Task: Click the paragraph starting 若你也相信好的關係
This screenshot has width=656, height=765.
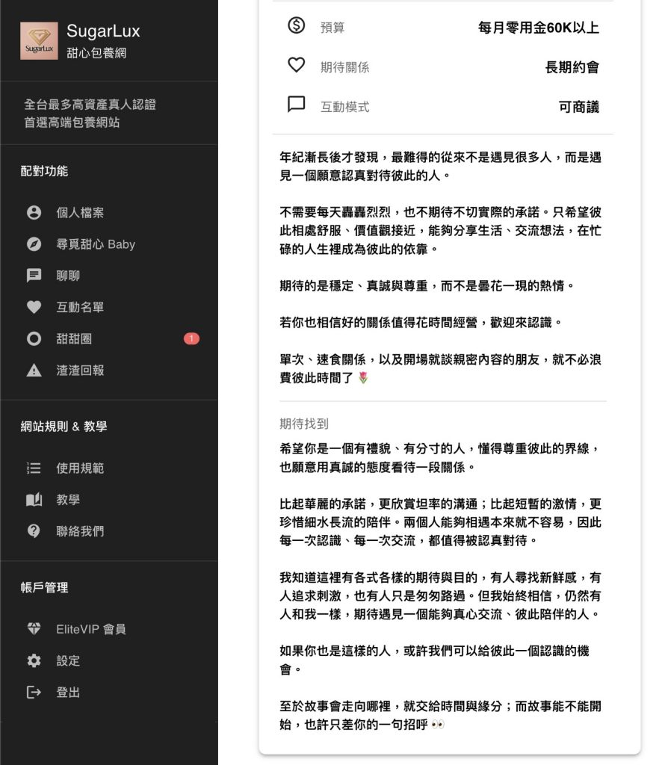Action: point(421,323)
